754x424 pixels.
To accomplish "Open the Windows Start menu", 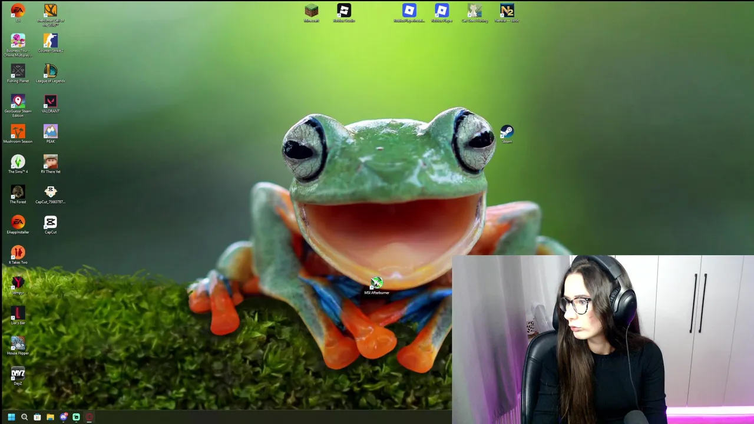I will [x=11, y=417].
